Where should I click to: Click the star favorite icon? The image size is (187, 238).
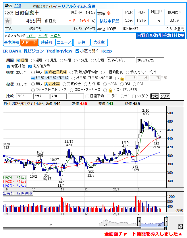pos(8,21)
